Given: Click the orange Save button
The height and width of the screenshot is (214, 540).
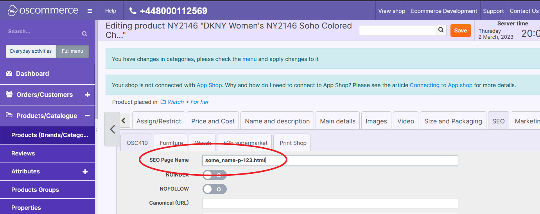Looking at the screenshot, I should pyautogui.click(x=460, y=30).
